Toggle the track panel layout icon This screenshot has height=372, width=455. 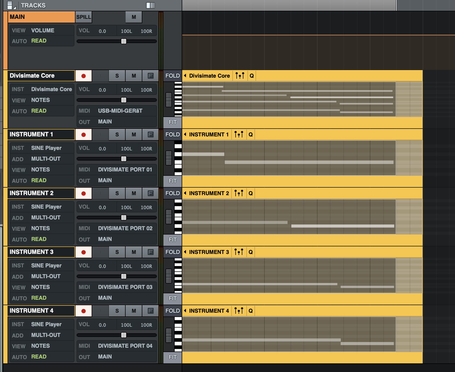[150, 5]
